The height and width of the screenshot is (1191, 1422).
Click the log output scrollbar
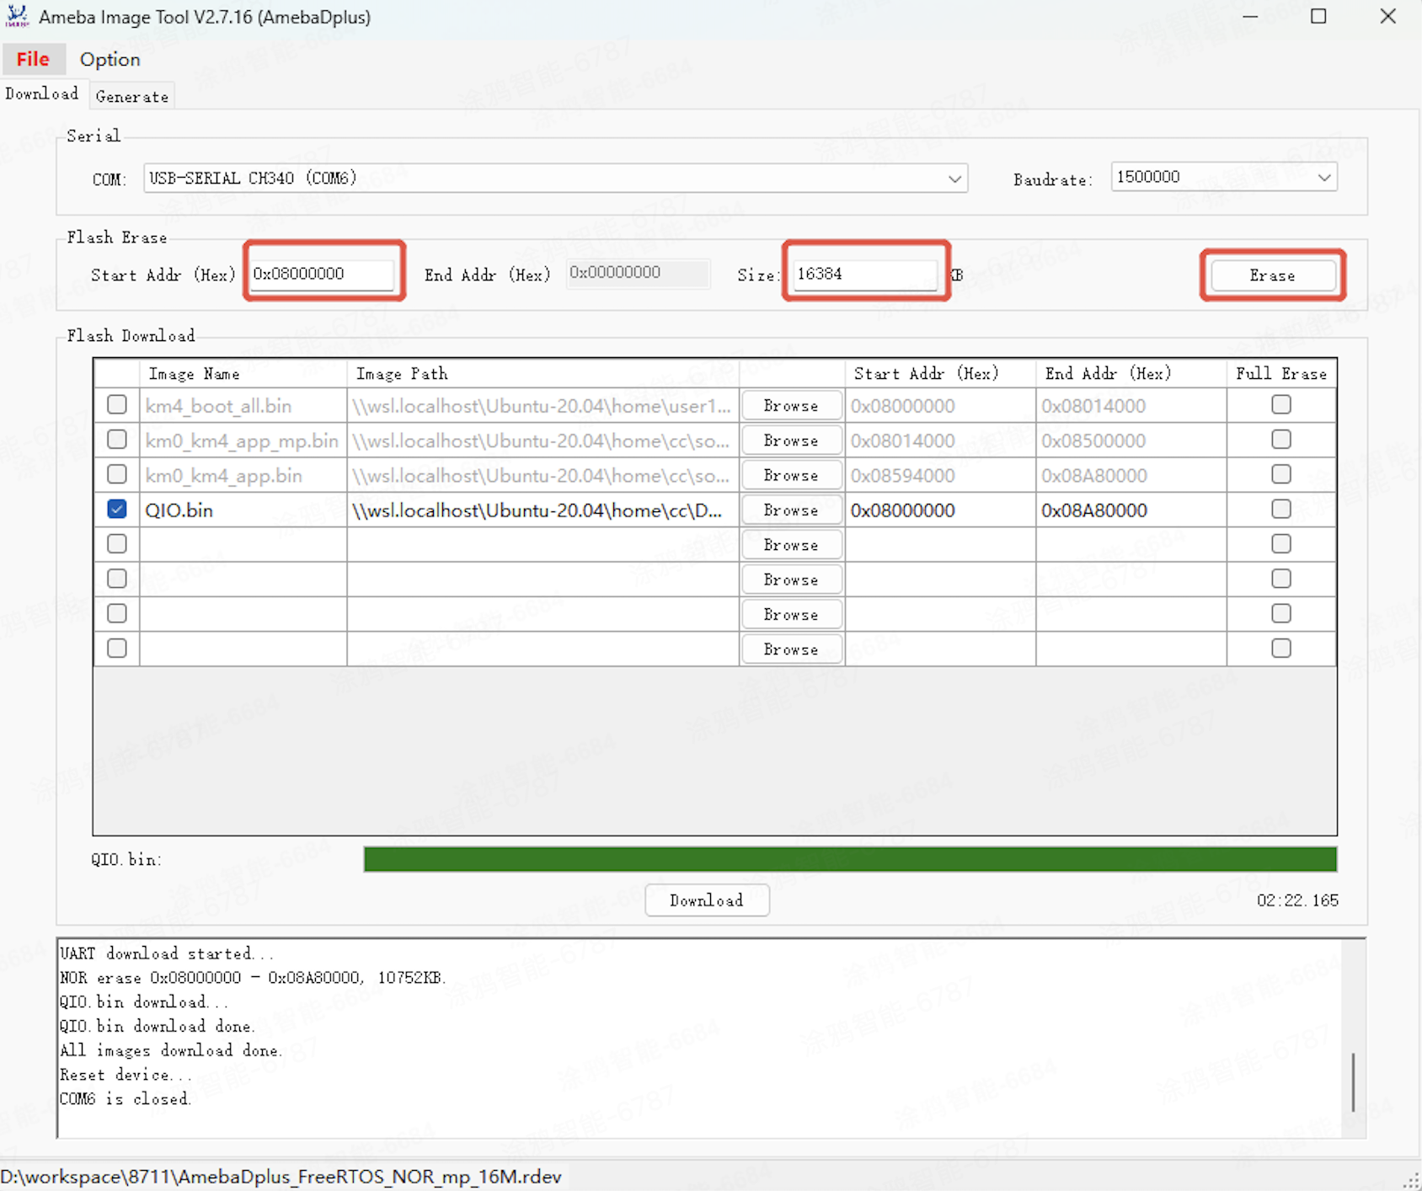pyautogui.click(x=1353, y=1082)
